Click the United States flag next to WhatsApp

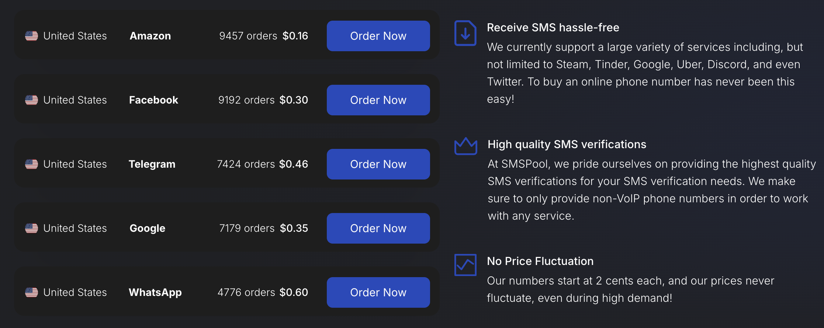click(x=31, y=292)
